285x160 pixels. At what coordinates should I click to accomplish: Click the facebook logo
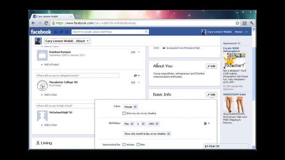coord(41,32)
